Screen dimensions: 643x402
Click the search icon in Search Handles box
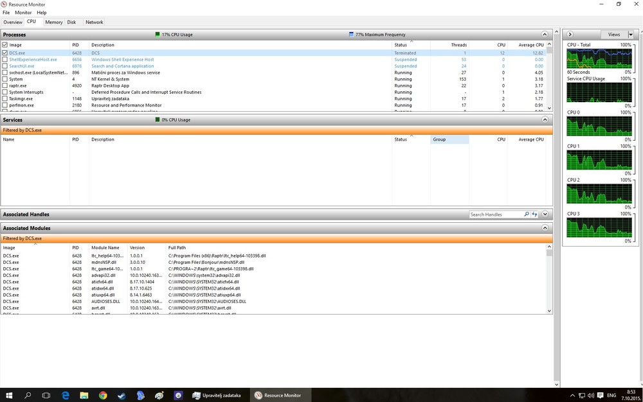[x=527, y=214]
